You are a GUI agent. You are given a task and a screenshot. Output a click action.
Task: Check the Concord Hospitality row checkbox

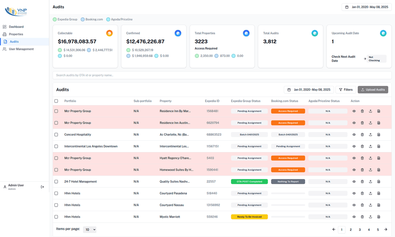pos(56,134)
